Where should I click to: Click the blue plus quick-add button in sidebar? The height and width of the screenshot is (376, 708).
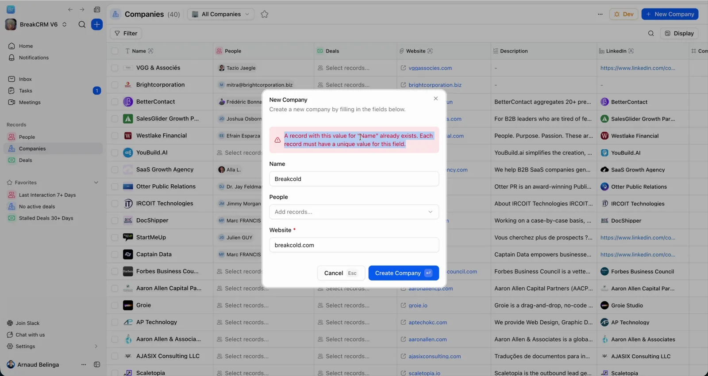pos(97,25)
